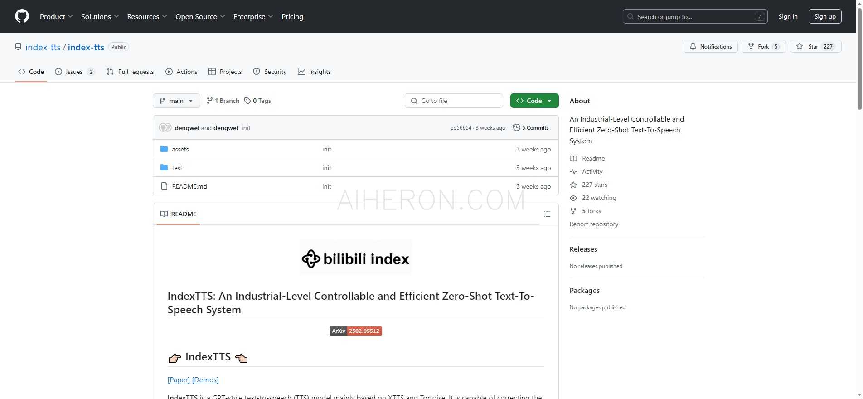The height and width of the screenshot is (399, 863).
Task: Open the index-tts owner link
Action: (43, 47)
